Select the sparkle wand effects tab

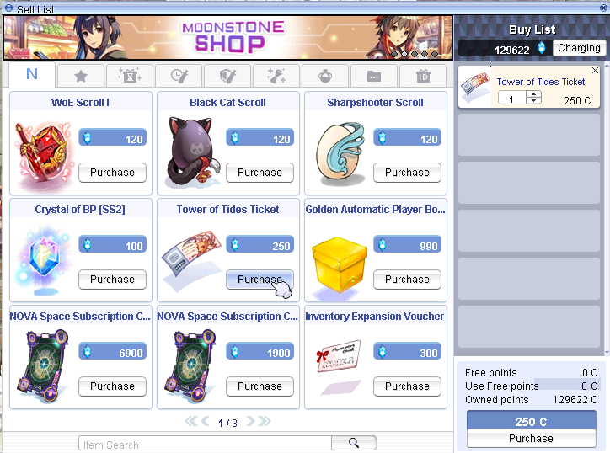click(x=276, y=76)
